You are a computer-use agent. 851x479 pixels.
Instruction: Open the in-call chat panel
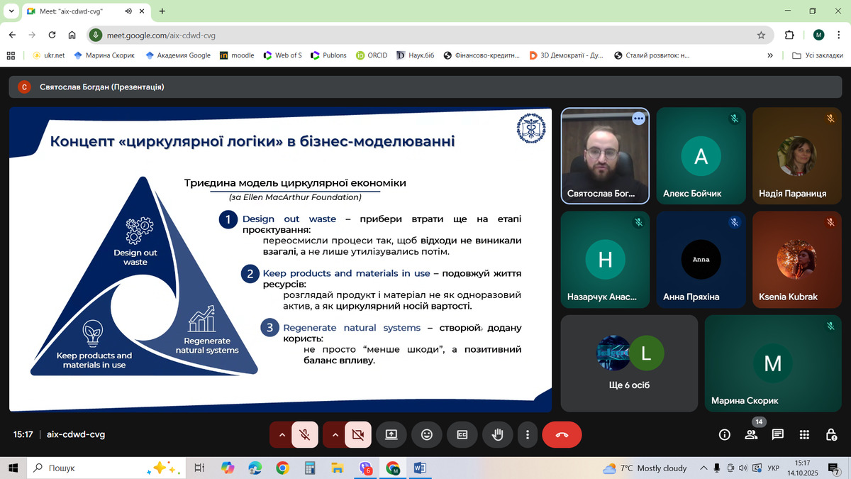(x=777, y=434)
